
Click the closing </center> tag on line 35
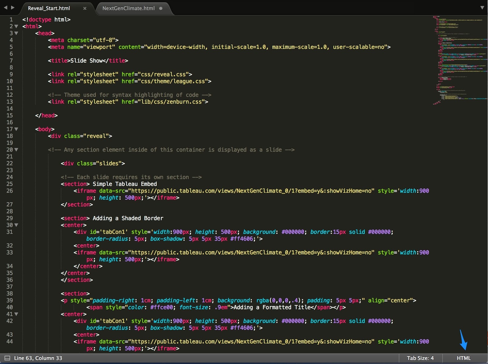point(75,273)
